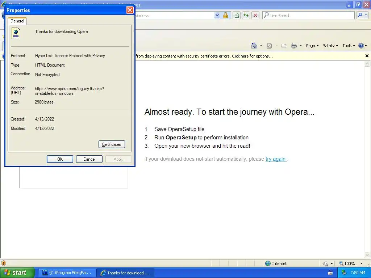The image size is (371, 278).
Task: Minimize the Internet Explorer window
Action: pos(350,4)
